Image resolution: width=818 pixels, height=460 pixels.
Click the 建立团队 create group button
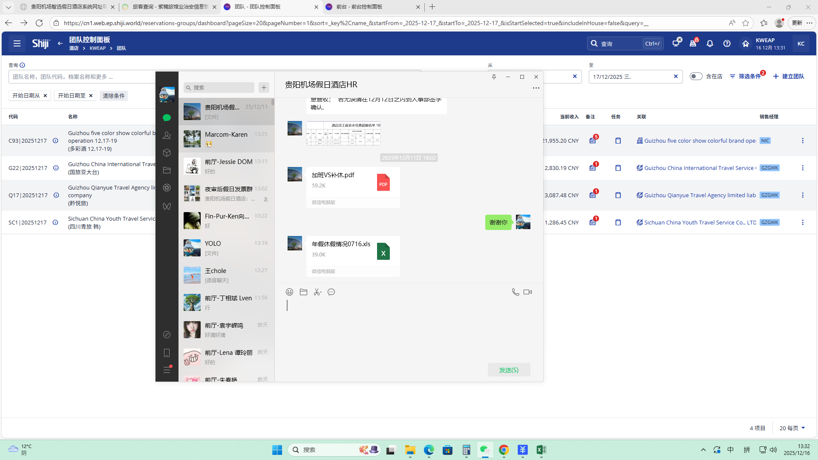coord(789,76)
